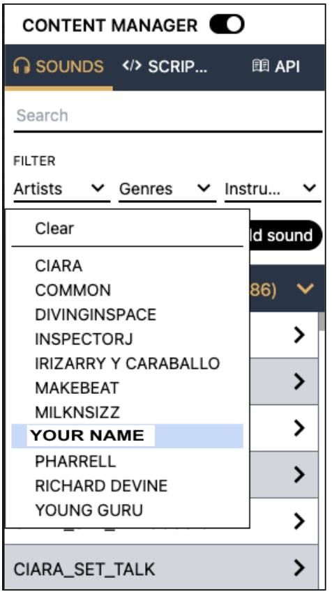Click the sound list scrollbar thumb
This screenshot has height=594, width=332.
tap(322, 321)
